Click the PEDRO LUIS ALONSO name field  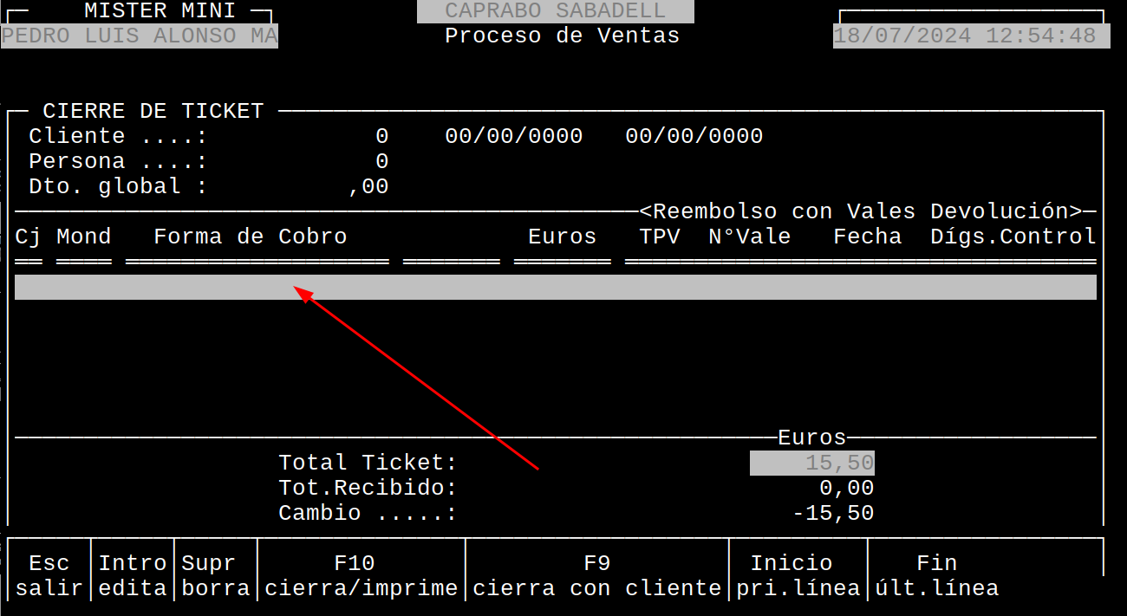click(x=139, y=36)
